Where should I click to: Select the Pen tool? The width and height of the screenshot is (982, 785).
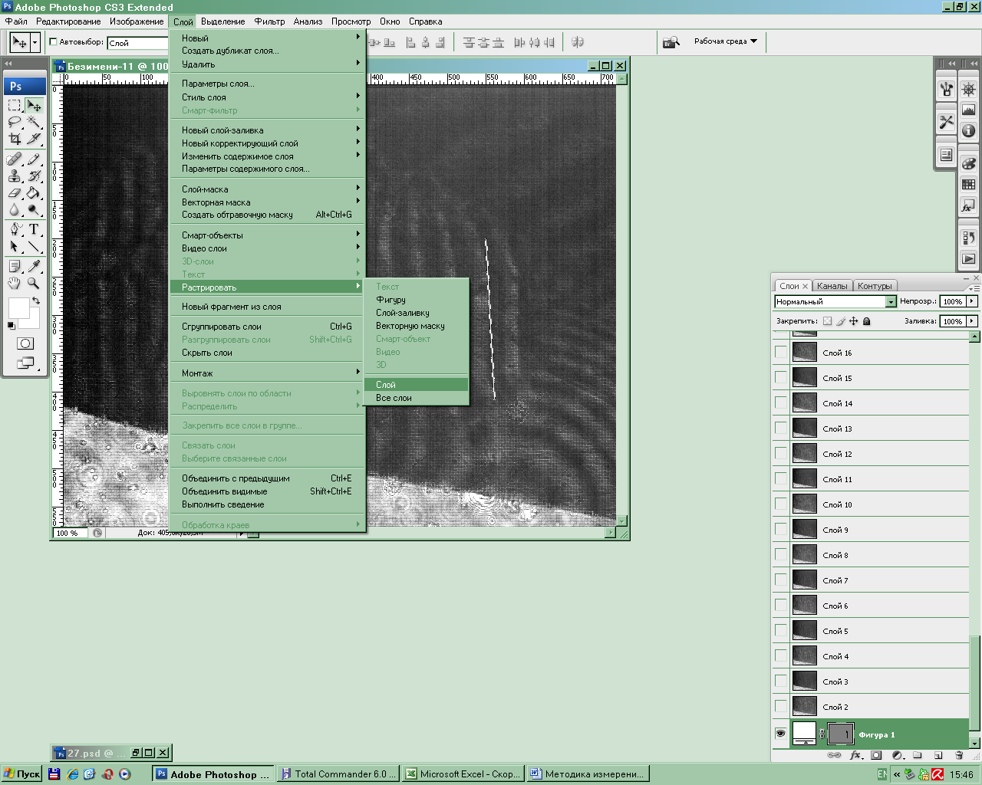[15, 229]
